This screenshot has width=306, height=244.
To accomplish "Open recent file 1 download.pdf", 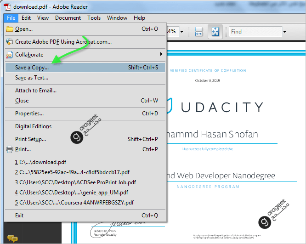I will (85, 162).
